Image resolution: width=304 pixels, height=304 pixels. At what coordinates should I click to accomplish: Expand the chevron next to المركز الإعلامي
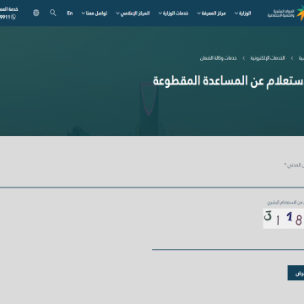pyautogui.click(x=117, y=14)
